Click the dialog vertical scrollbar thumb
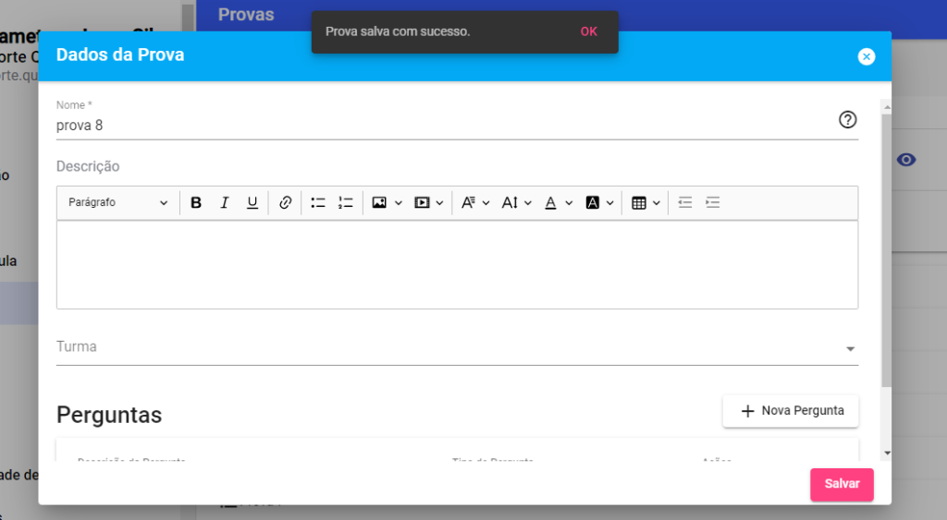The width and height of the screenshot is (947, 520). click(887, 250)
